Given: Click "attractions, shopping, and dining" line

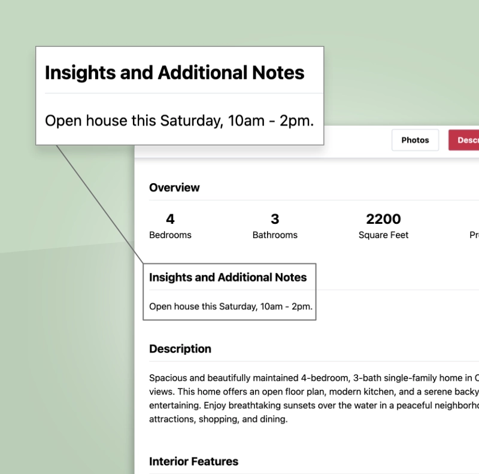Looking at the screenshot, I should [x=219, y=419].
